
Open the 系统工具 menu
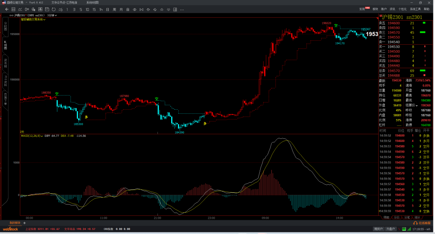pyautogui.click(x=415, y=9)
